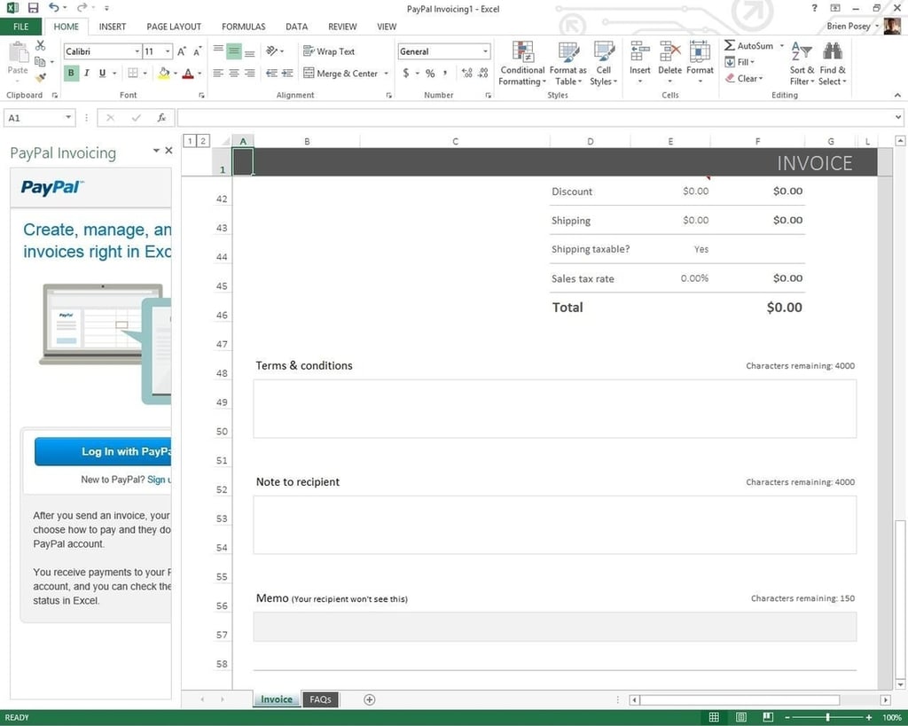Click the Increase Indent icon
The width and height of the screenshot is (908, 726).
click(287, 73)
